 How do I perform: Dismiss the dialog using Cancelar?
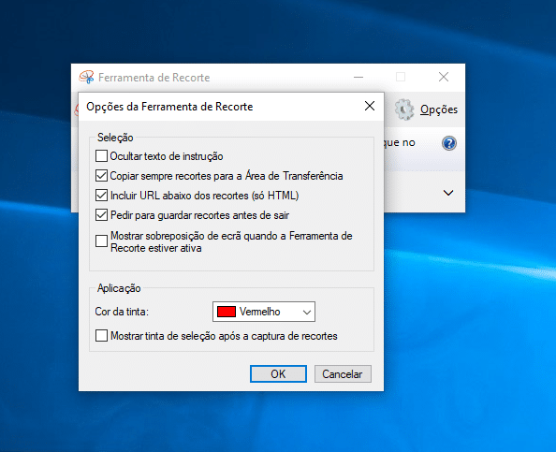(343, 374)
